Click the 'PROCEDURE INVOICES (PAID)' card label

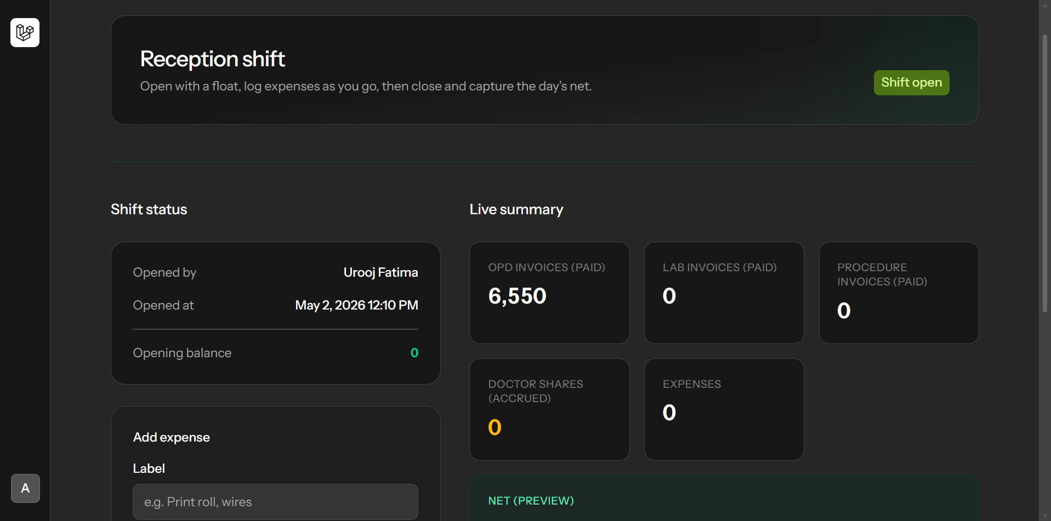(882, 274)
